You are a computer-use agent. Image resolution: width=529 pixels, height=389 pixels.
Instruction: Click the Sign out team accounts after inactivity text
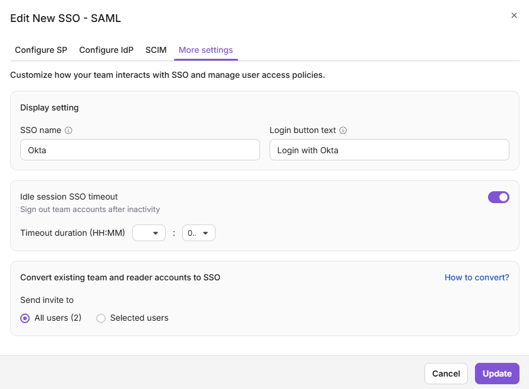90,209
